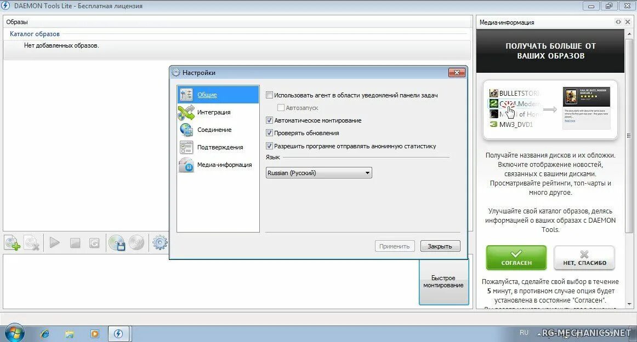Image resolution: width=637 pixels, height=342 pixels.
Task: Click the Mount play-triangle toolbar icon
Action: click(54, 243)
